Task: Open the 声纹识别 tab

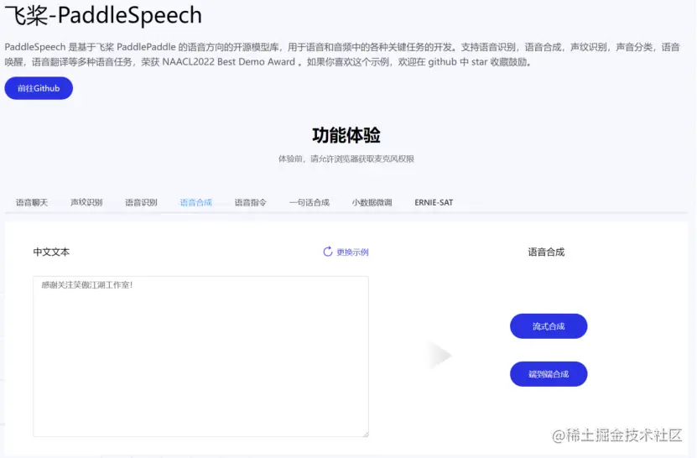Action: [x=86, y=202]
